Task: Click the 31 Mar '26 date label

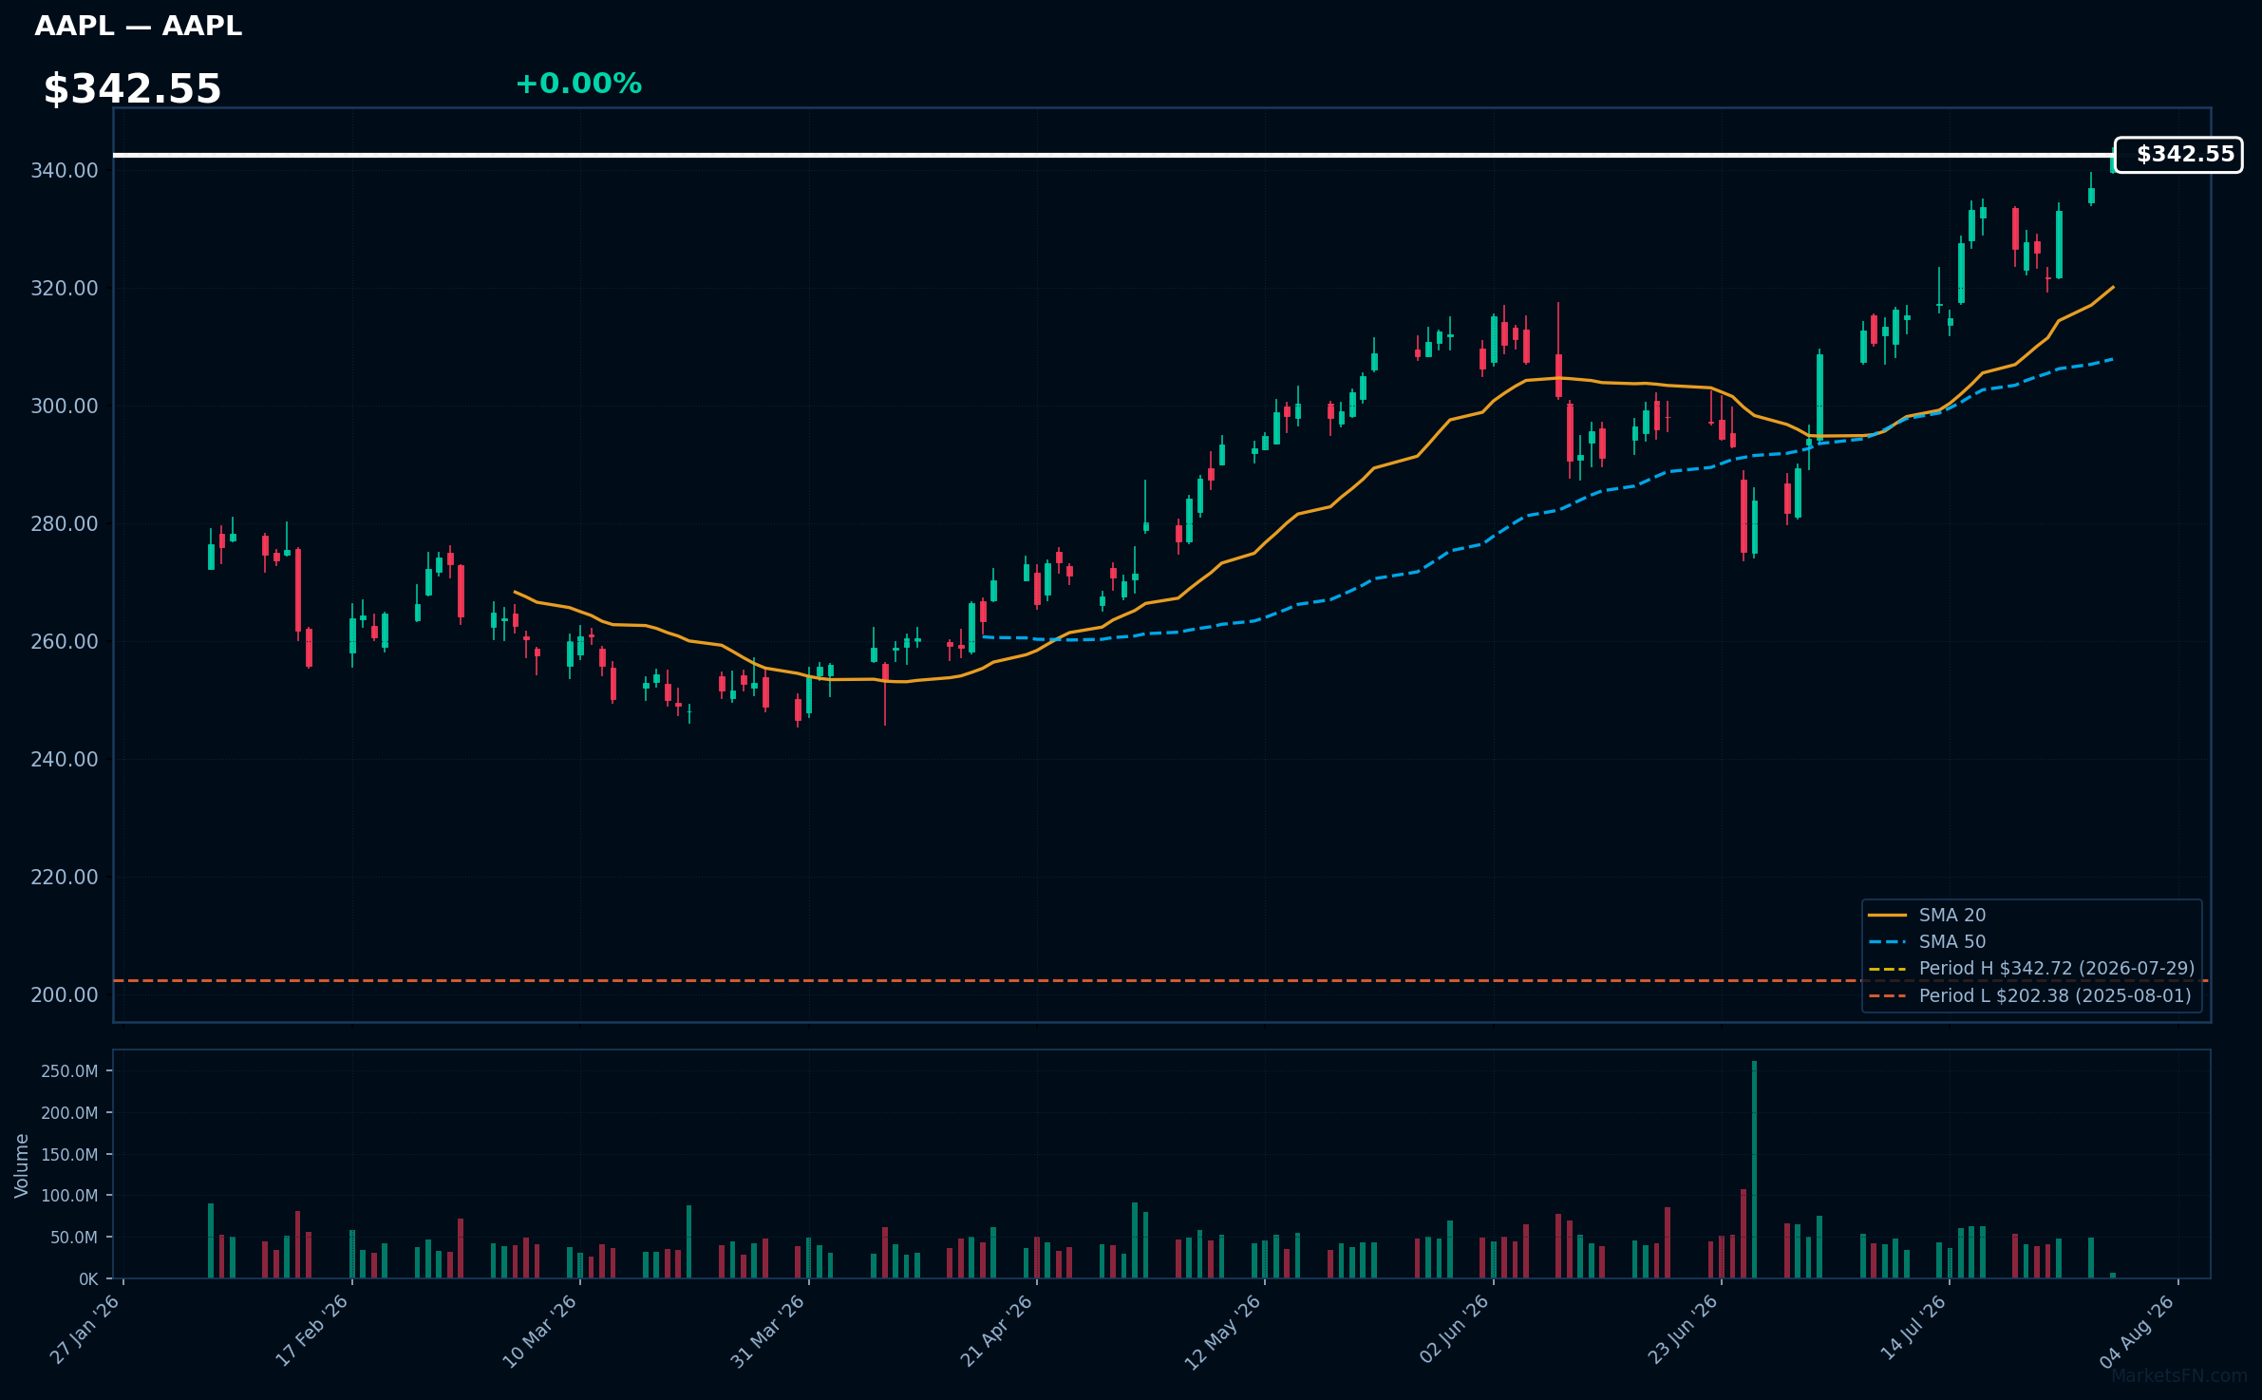Action: tap(767, 1332)
